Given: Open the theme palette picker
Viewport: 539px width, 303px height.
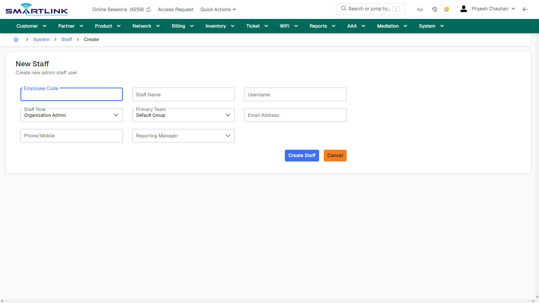Looking at the screenshot, I should click(x=434, y=9).
